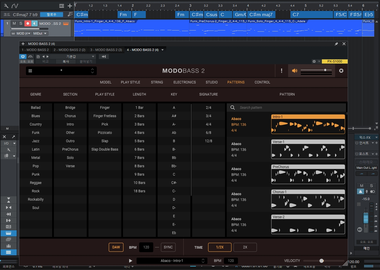Toggle the MODO BASS speaker mute icon

(294, 71)
